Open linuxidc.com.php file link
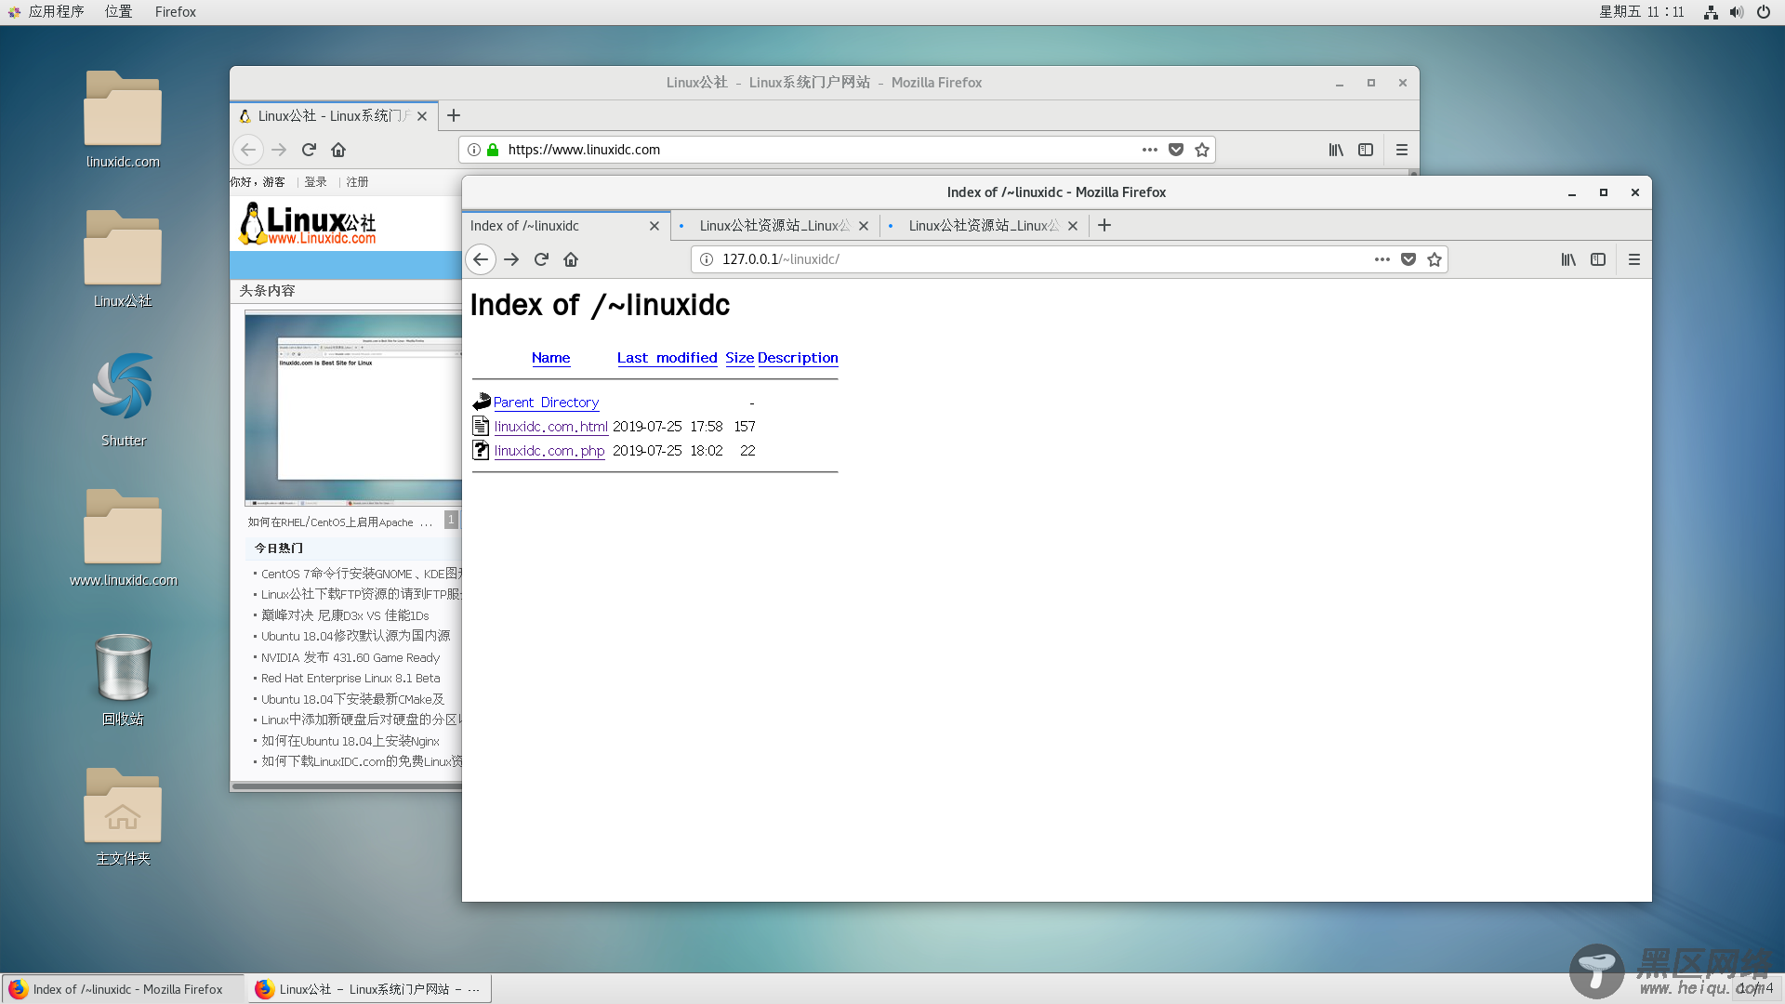The image size is (1785, 1004). point(549,450)
